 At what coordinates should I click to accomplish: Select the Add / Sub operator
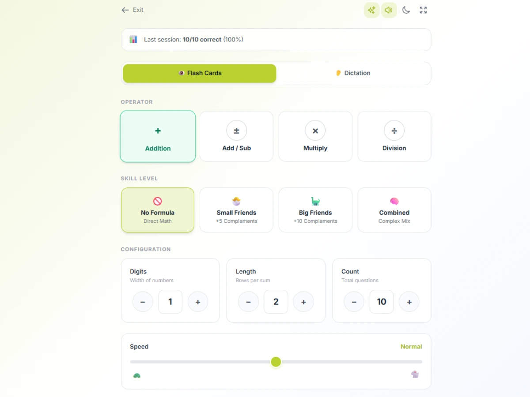click(236, 136)
